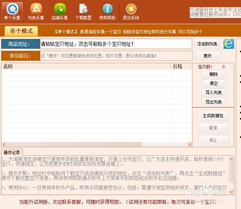Click the 保存路径 label
The width and height of the screenshot is (241, 209).
tap(21, 56)
